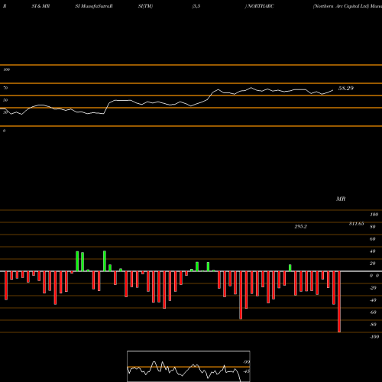This screenshot has width=382, height=382.
Task: Click the -20 label on MR axis
Action: [373, 288]
